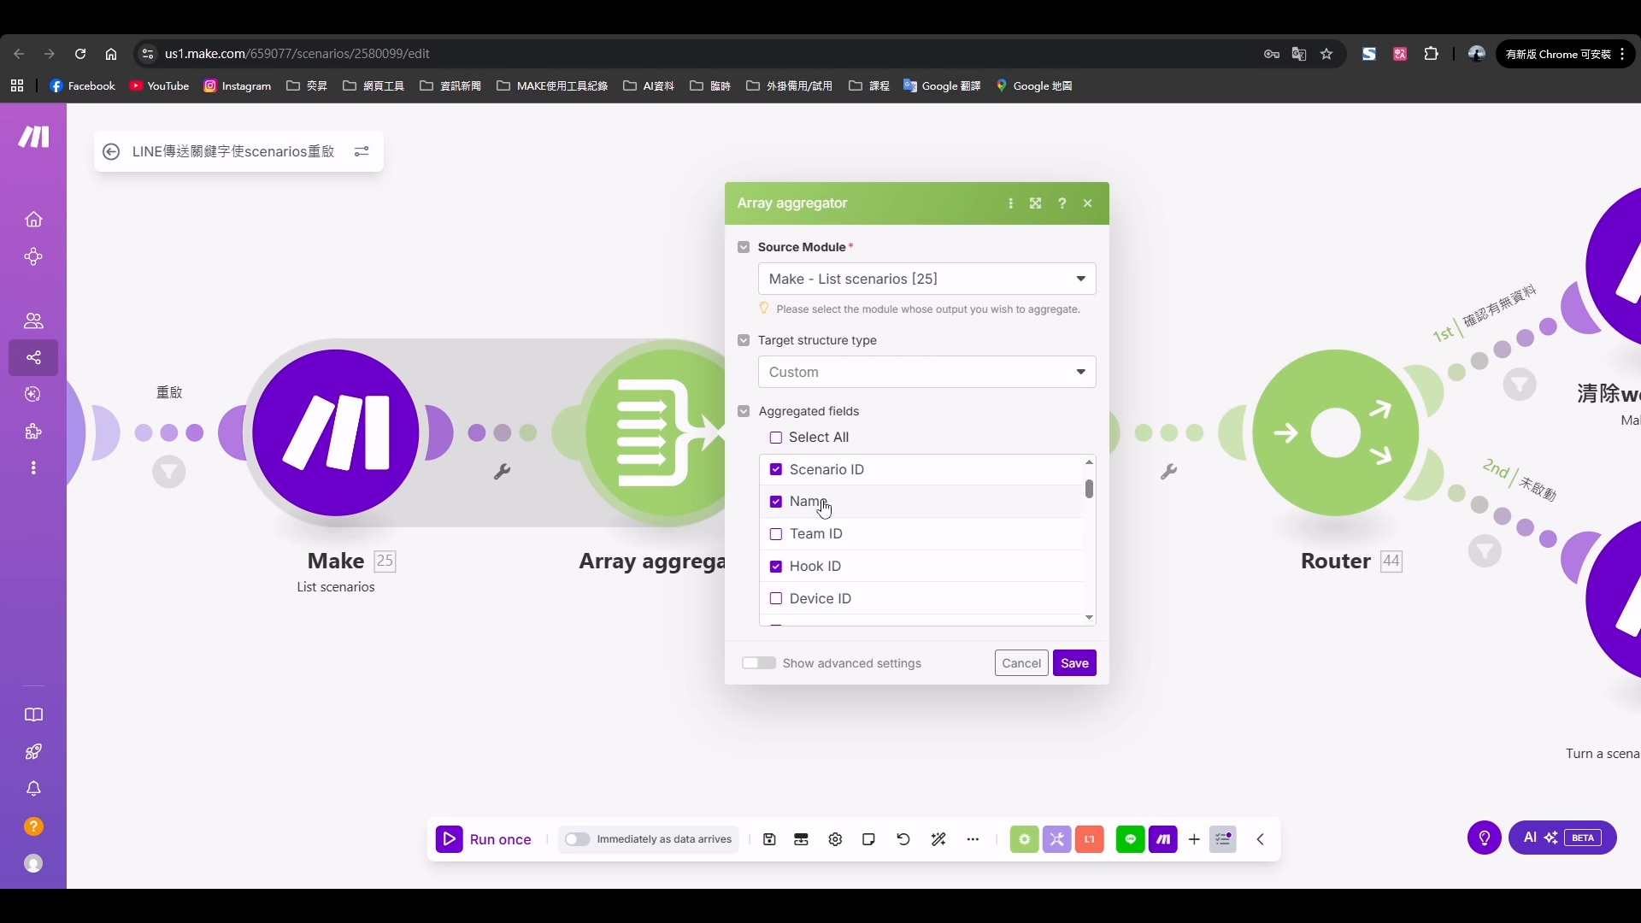The height and width of the screenshot is (923, 1641).
Task: Click the green Flow control favorite icon
Action: tap(1024, 839)
